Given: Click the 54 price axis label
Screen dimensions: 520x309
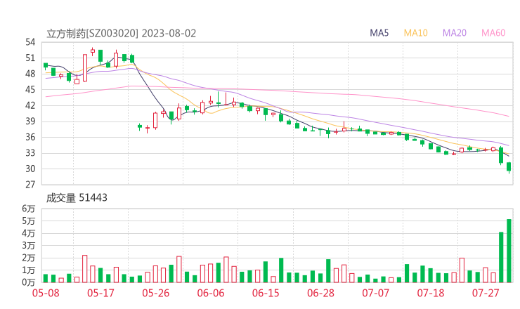Looking at the screenshot, I should click(x=30, y=42).
